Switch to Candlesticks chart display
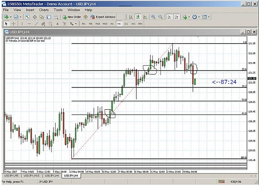 (x=138, y=17)
